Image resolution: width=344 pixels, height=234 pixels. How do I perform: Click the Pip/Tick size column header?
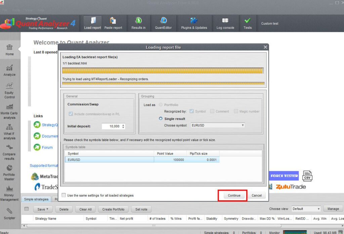(x=203, y=154)
